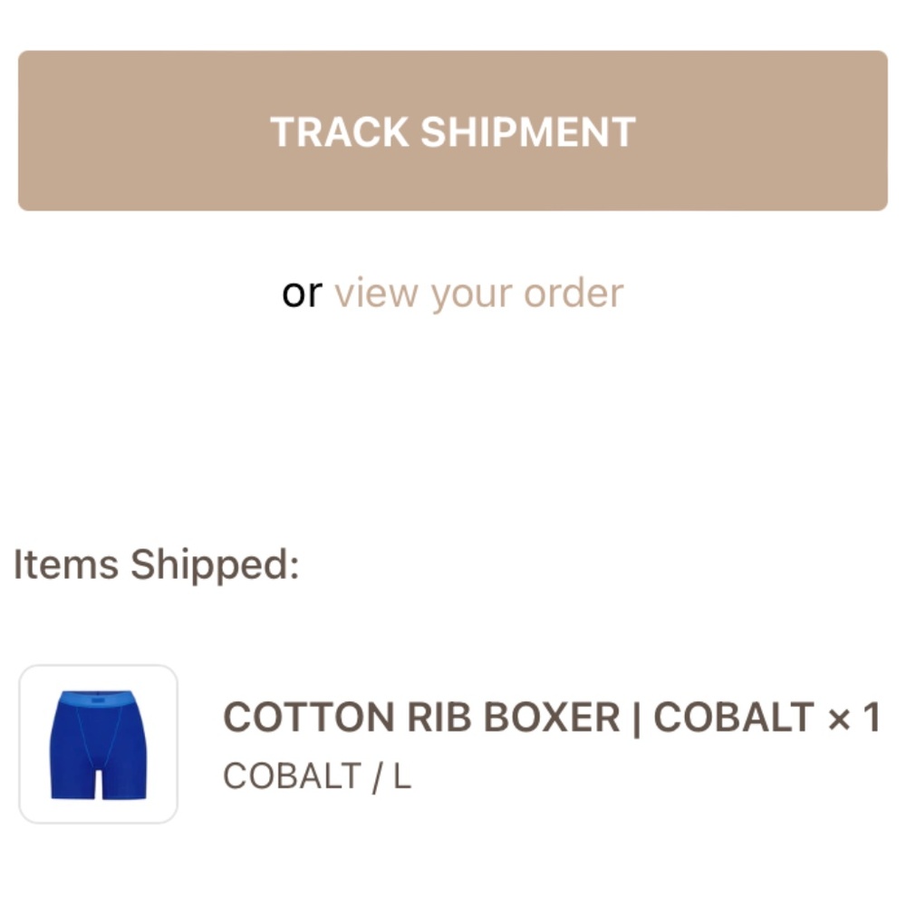Viewport: 906px width, 906px height.
Task: View order details through the highlighted link
Action: coord(478,292)
